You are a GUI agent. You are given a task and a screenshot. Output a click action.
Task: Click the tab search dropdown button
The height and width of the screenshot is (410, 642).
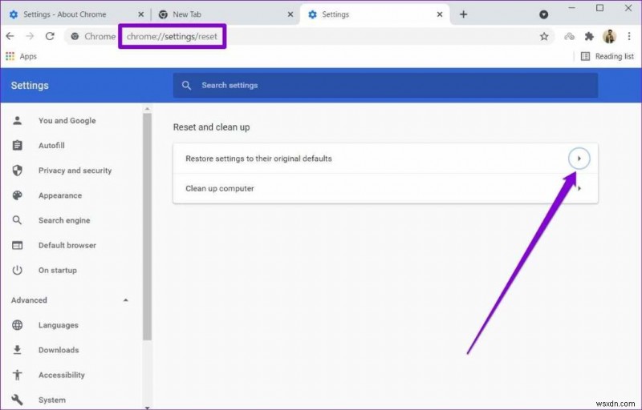(x=544, y=14)
